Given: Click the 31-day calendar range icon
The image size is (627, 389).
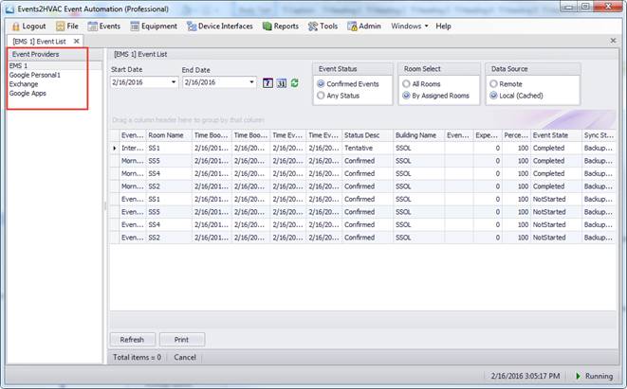Looking at the screenshot, I should point(281,83).
